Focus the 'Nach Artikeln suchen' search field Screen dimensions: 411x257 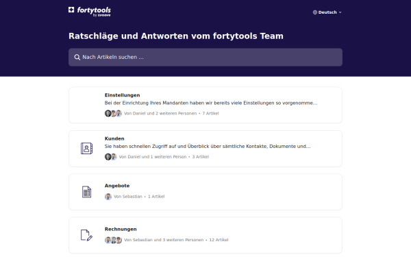pyautogui.click(x=206, y=57)
